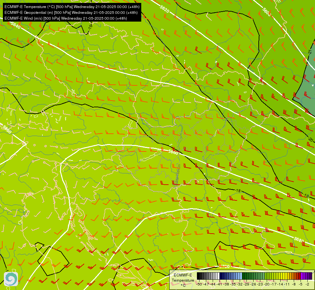
Task: Click the legend title ECMWF-E Temperature
Action: coord(183,278)
